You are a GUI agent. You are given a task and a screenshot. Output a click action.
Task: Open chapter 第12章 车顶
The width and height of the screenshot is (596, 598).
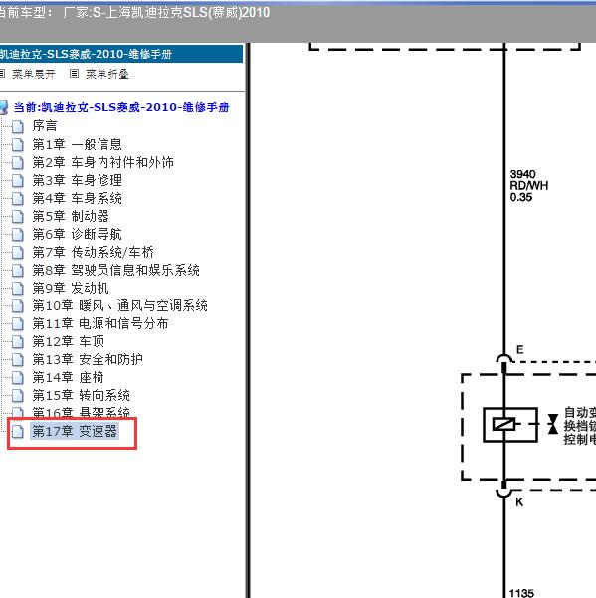(69, 341)
